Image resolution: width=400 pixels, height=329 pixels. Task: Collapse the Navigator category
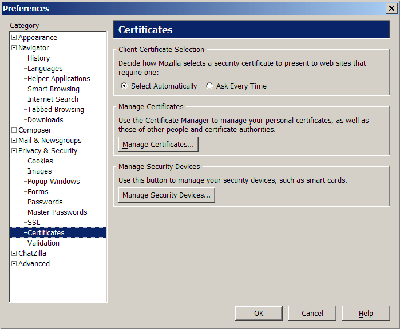point(14,47)
